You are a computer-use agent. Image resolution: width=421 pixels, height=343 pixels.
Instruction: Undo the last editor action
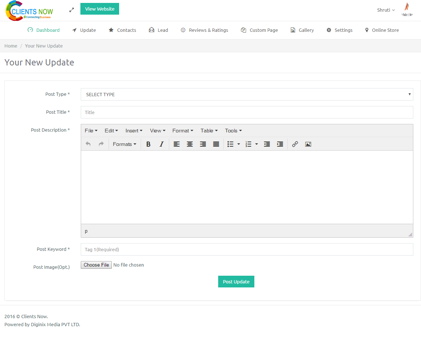(x=88, y=144)
